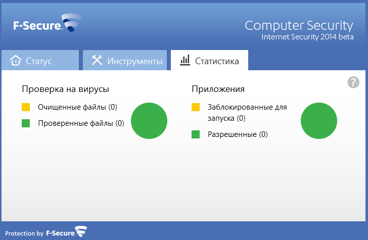
Task: Click the wrench icon on Инструменты tab
Action: point(97,61)
